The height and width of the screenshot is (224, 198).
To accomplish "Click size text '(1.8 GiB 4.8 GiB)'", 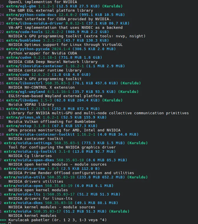I will (71, 75).
